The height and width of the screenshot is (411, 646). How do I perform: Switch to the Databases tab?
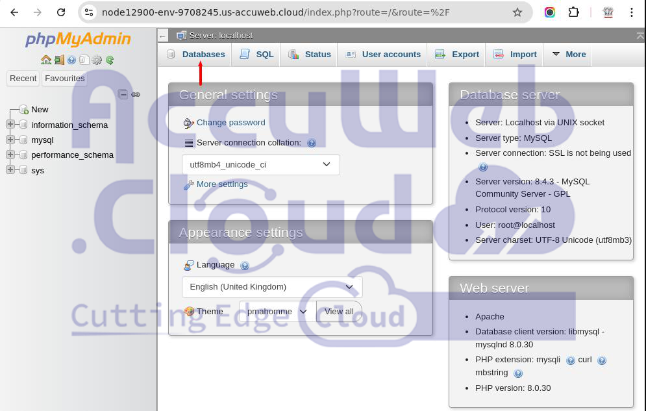(203, 55)
